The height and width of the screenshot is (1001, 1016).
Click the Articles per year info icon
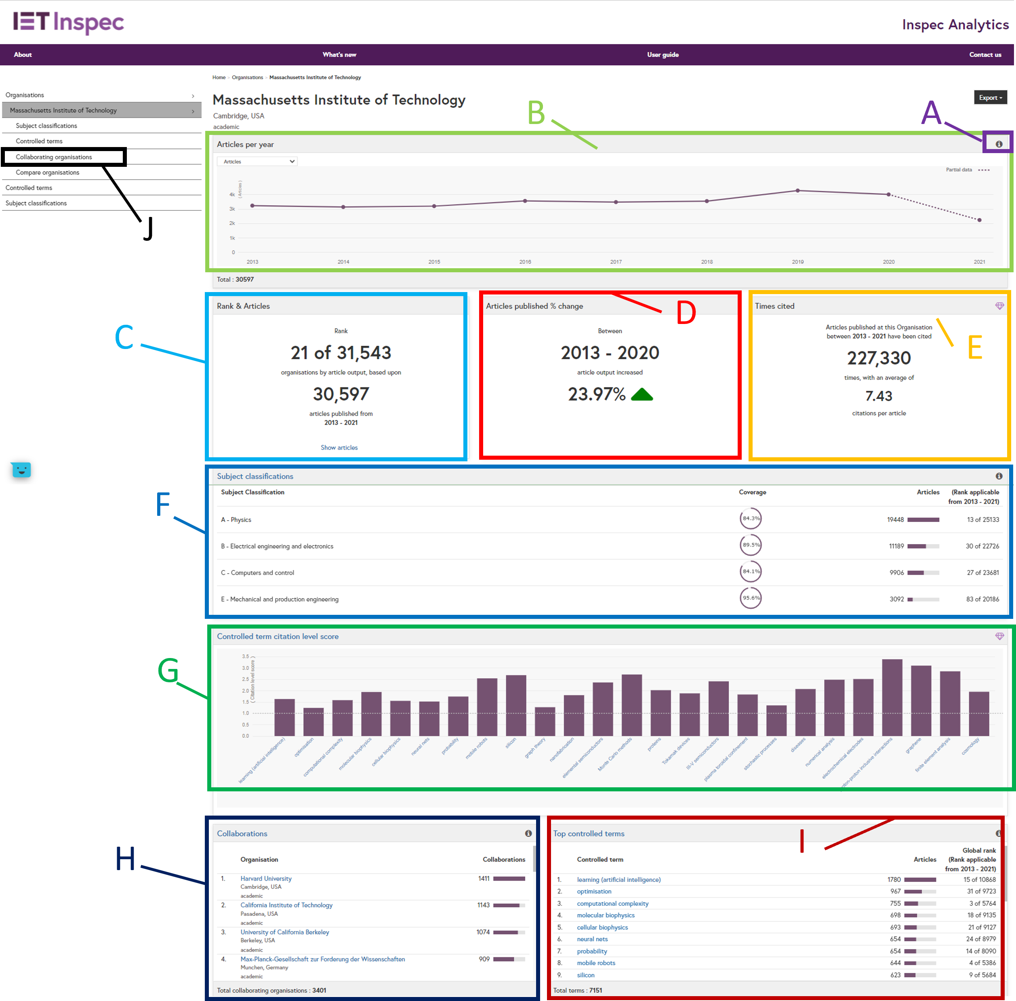point(999,144)
